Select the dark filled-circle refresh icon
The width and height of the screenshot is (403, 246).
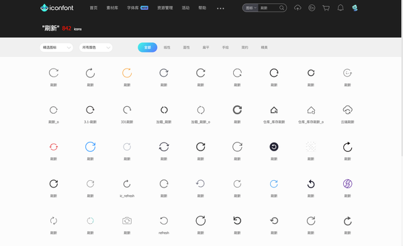pos(274,147)
